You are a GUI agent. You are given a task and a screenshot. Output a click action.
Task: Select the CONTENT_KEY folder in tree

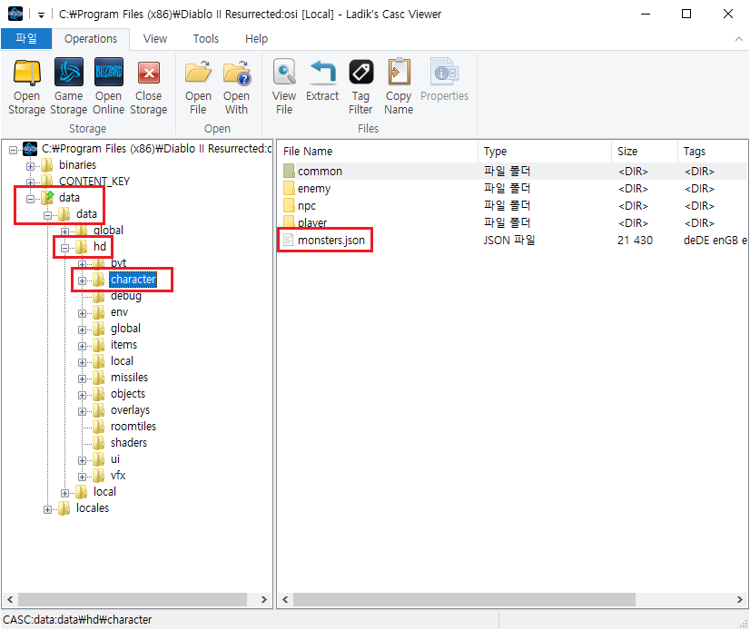click(x=94, y=182)
